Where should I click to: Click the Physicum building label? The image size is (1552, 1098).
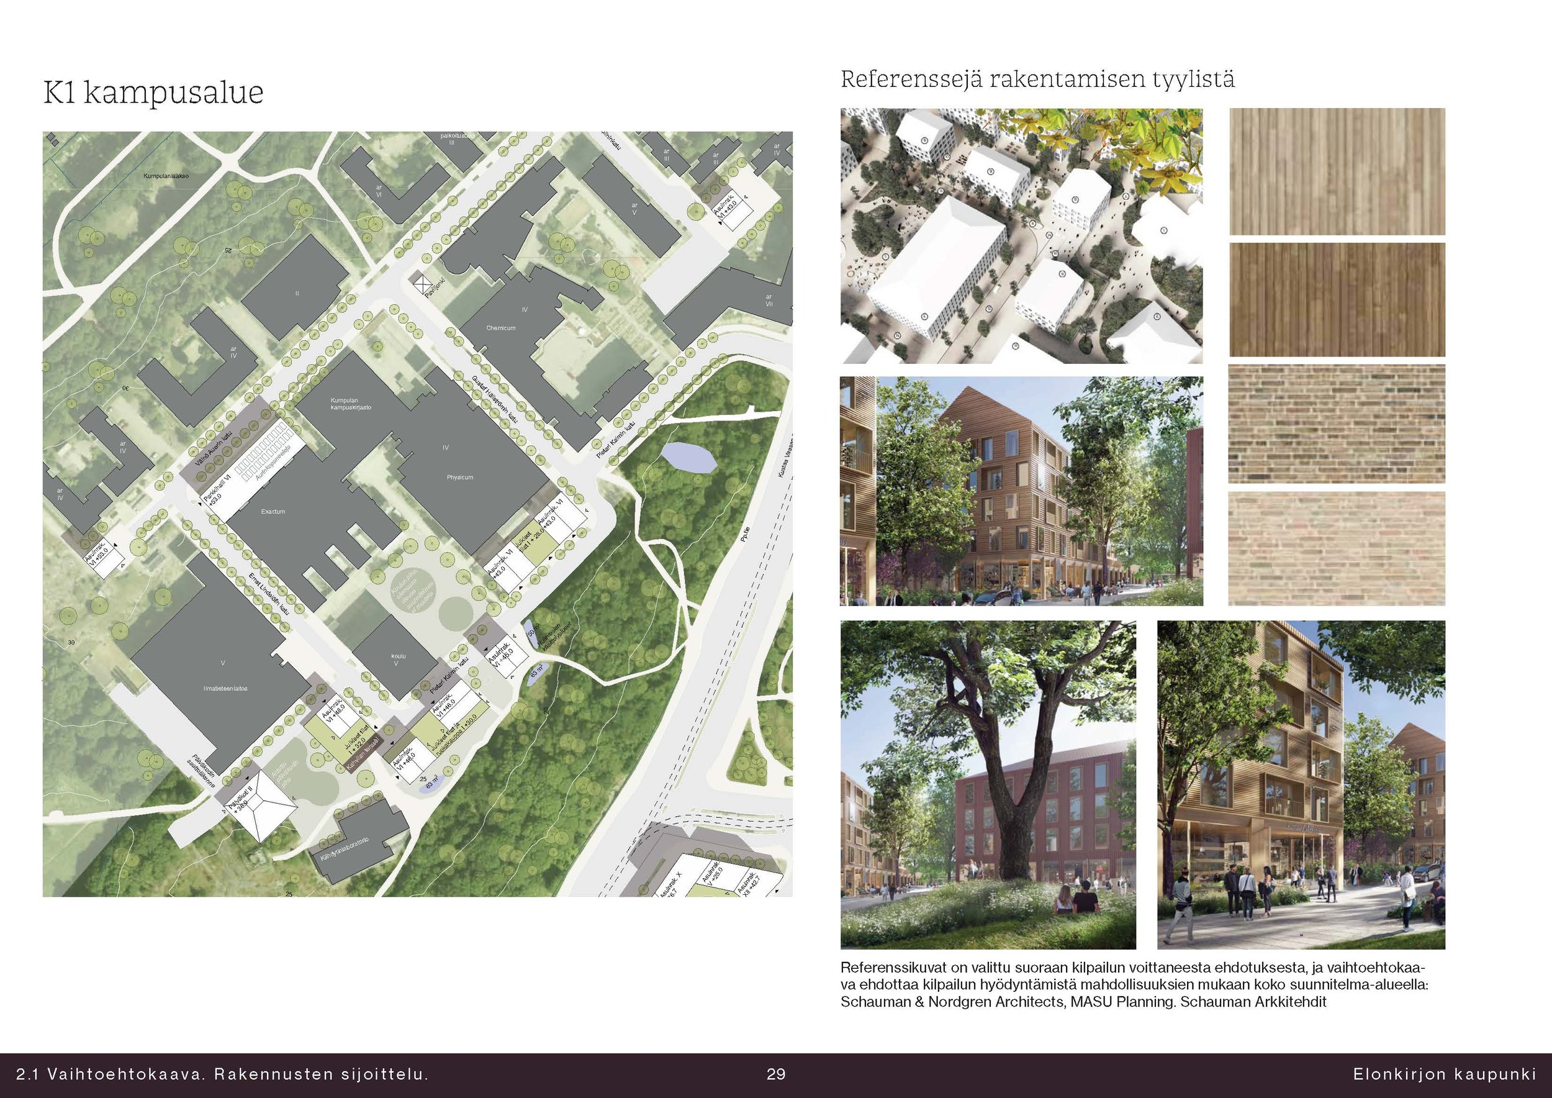coord(459,478)
